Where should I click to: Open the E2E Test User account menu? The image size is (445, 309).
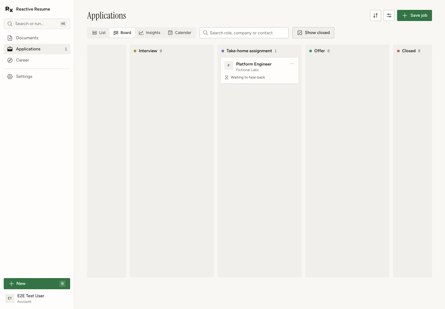pos(37,298)
